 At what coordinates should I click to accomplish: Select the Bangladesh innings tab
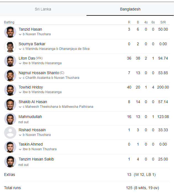(130, 9)
